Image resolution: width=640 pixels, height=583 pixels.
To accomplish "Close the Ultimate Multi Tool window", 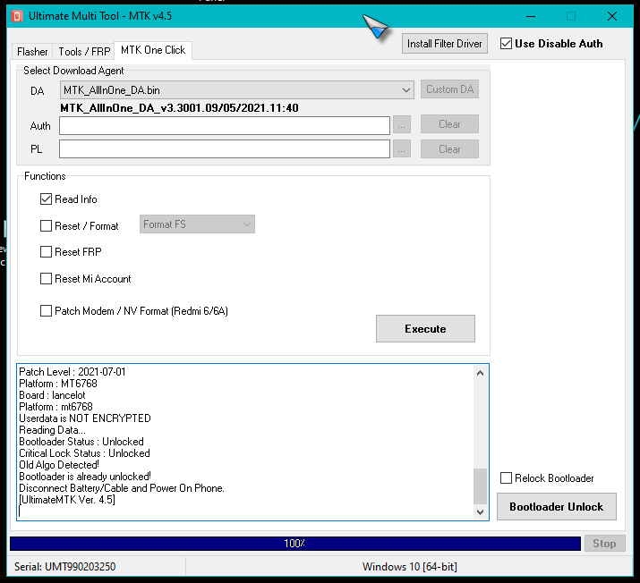I will coord(612,16).
